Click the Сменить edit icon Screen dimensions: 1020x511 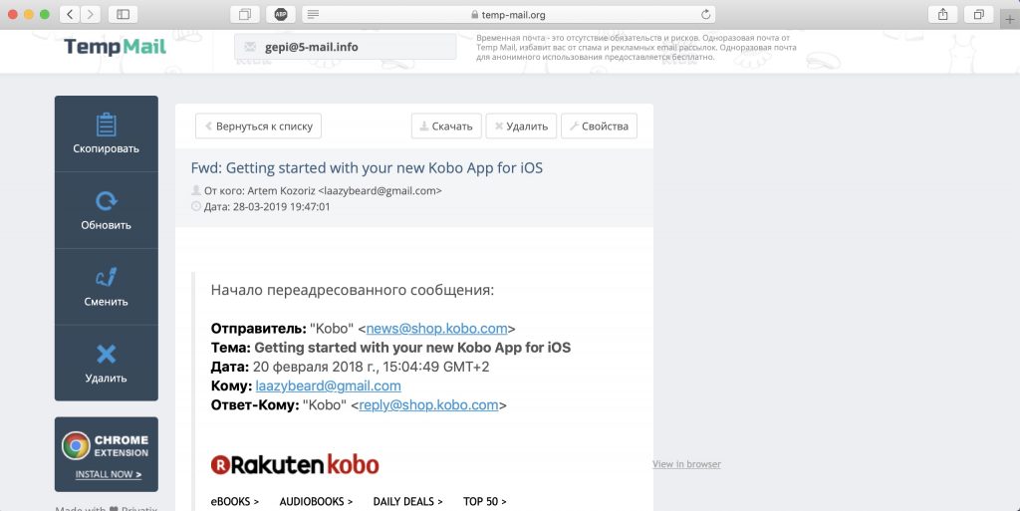pos(107,277)
